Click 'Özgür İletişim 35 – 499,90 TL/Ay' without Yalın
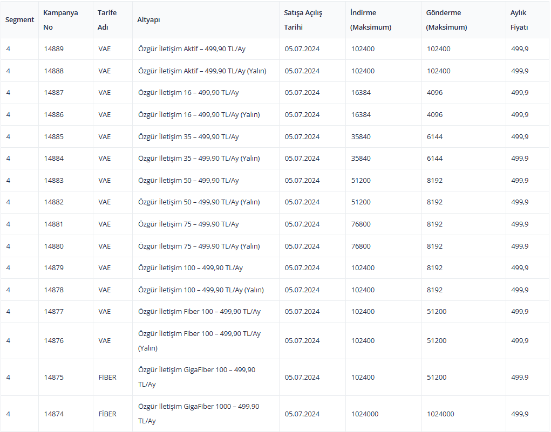 point(188,136)
